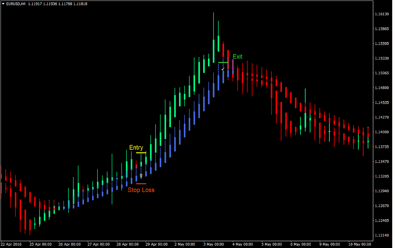
Task: Open the dropdown triangle beside EURUSD,H4
Action: [x=3, y=4]
